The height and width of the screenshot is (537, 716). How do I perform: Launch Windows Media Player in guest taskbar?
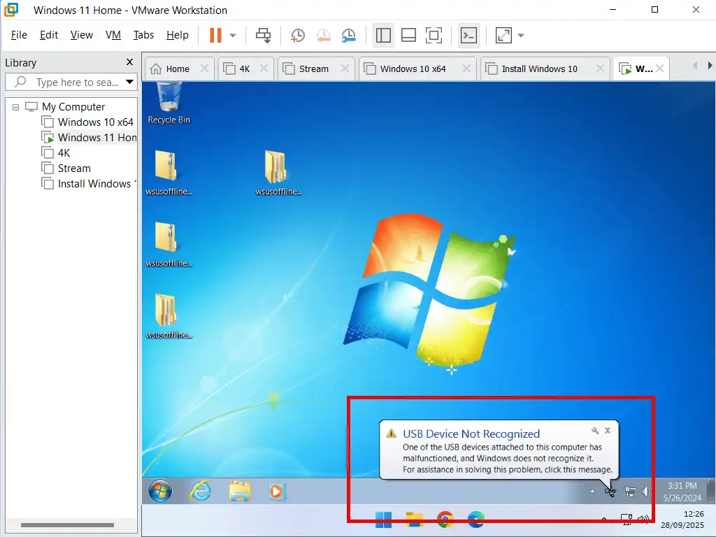point(276,492)
